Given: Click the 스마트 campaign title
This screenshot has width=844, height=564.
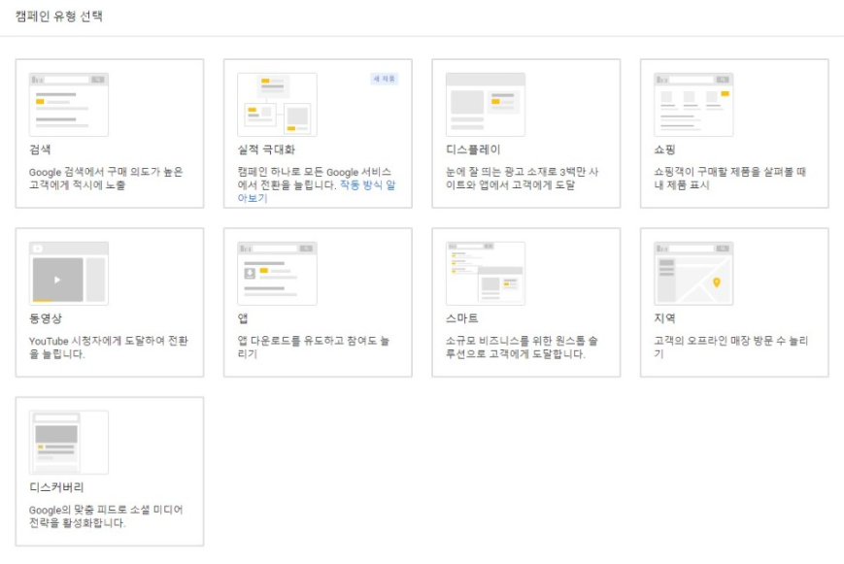Looking at the screenshot, I should (462, 318).
